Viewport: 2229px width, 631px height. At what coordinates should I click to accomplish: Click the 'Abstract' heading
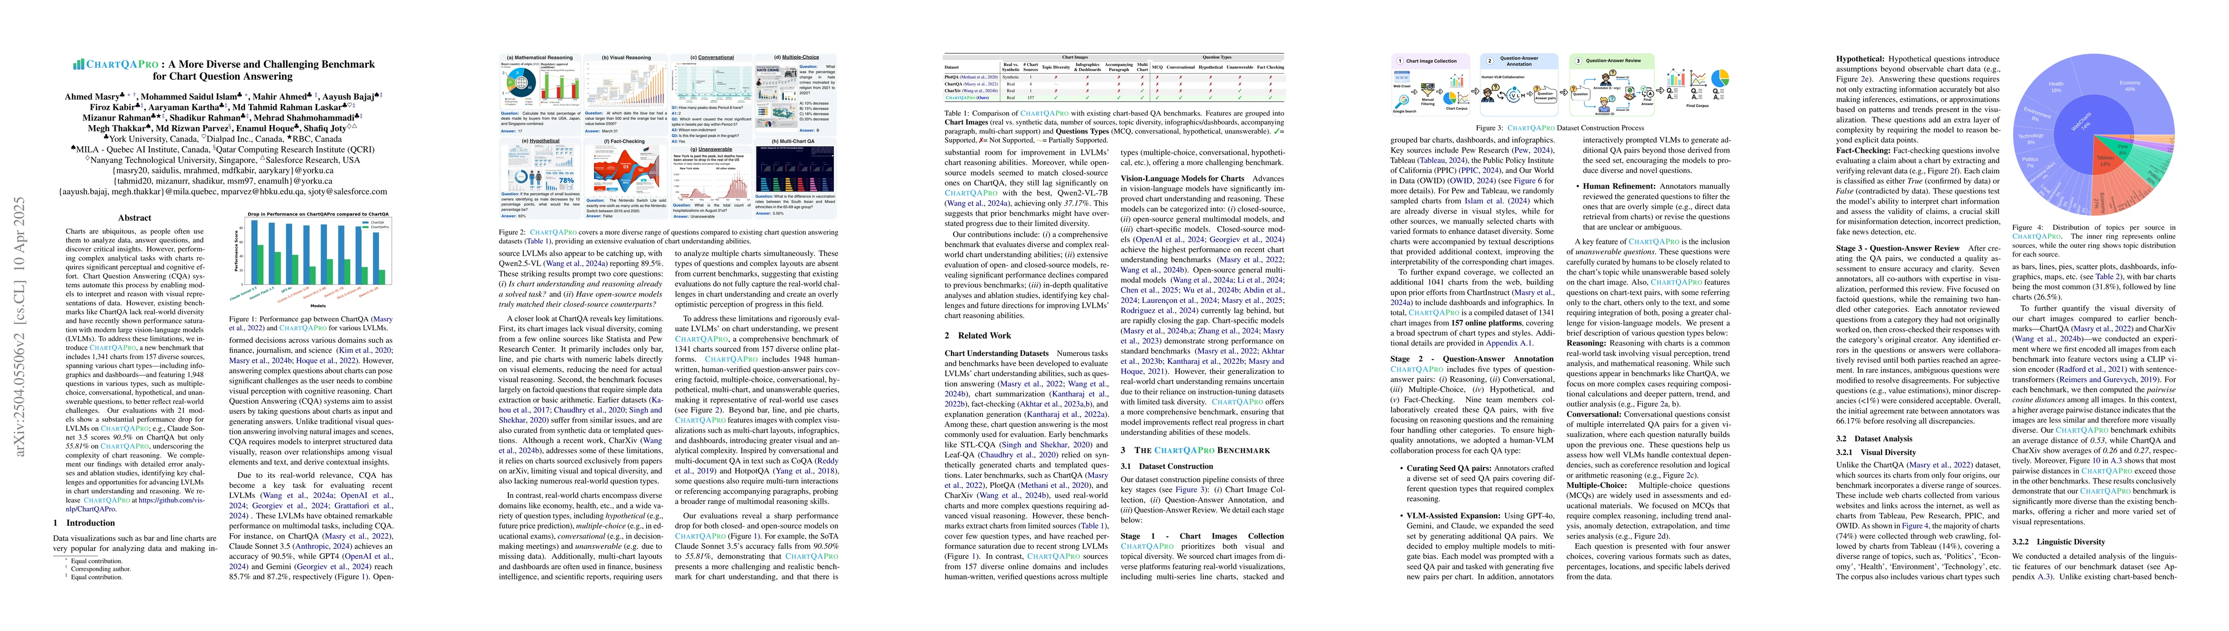point(135,218)
